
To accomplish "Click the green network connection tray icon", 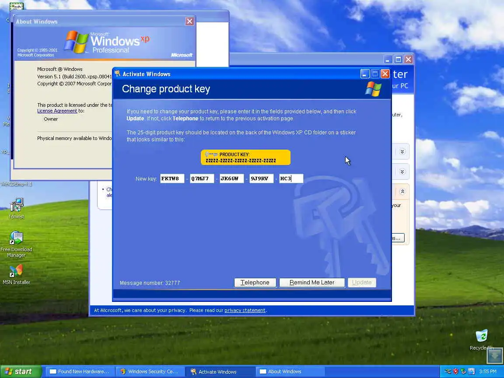I will pyautogui.click(x=463, y=371).
